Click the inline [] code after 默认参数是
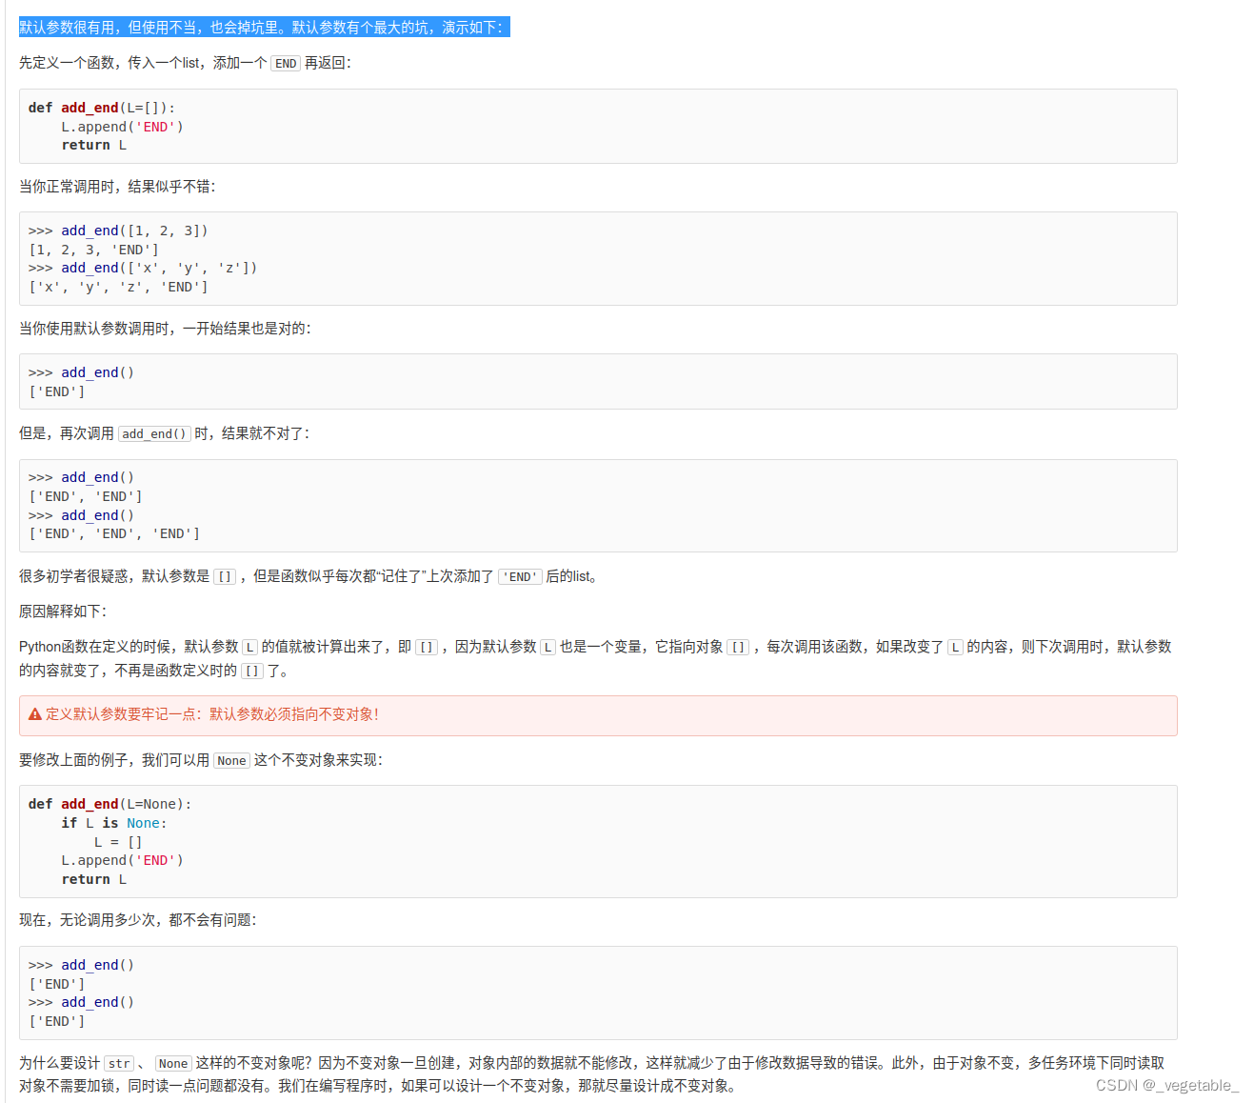 (225, 576)
